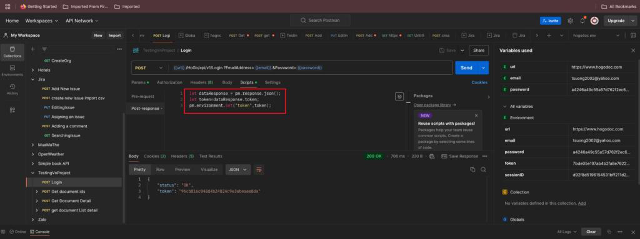This screenshot has height=239, width=640.
Task: Open the notifications bell
Action: click(582, 21)
